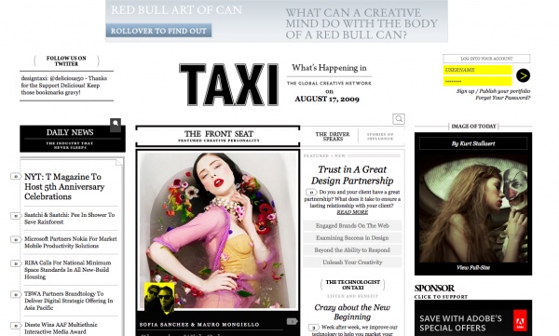Open Dieste Wins AAF Multiethnic award story
Screen dimensions: 559x336
61,329
